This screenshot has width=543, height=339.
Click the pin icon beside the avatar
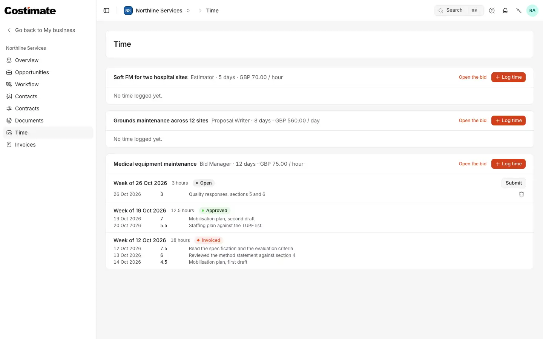click(x=519, y=11)
